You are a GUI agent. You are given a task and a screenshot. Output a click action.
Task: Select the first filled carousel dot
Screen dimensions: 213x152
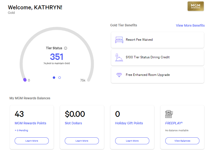pos(54,77)
